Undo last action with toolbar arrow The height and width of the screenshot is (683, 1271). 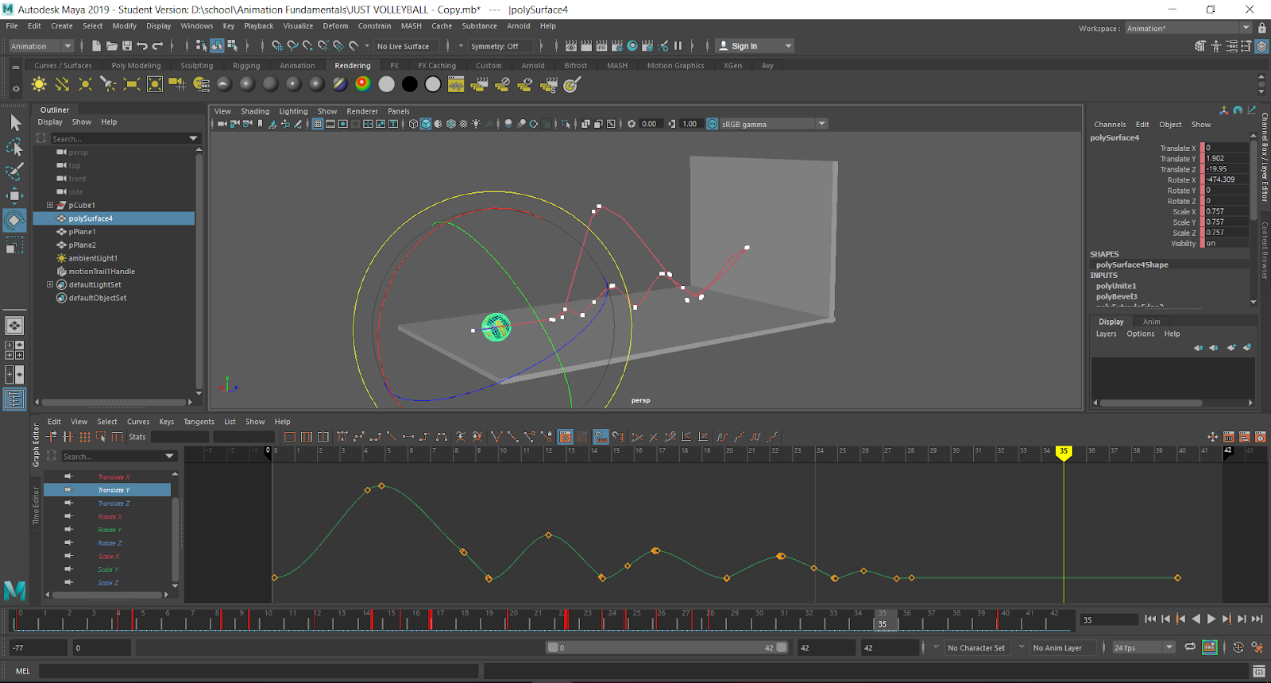142,46
